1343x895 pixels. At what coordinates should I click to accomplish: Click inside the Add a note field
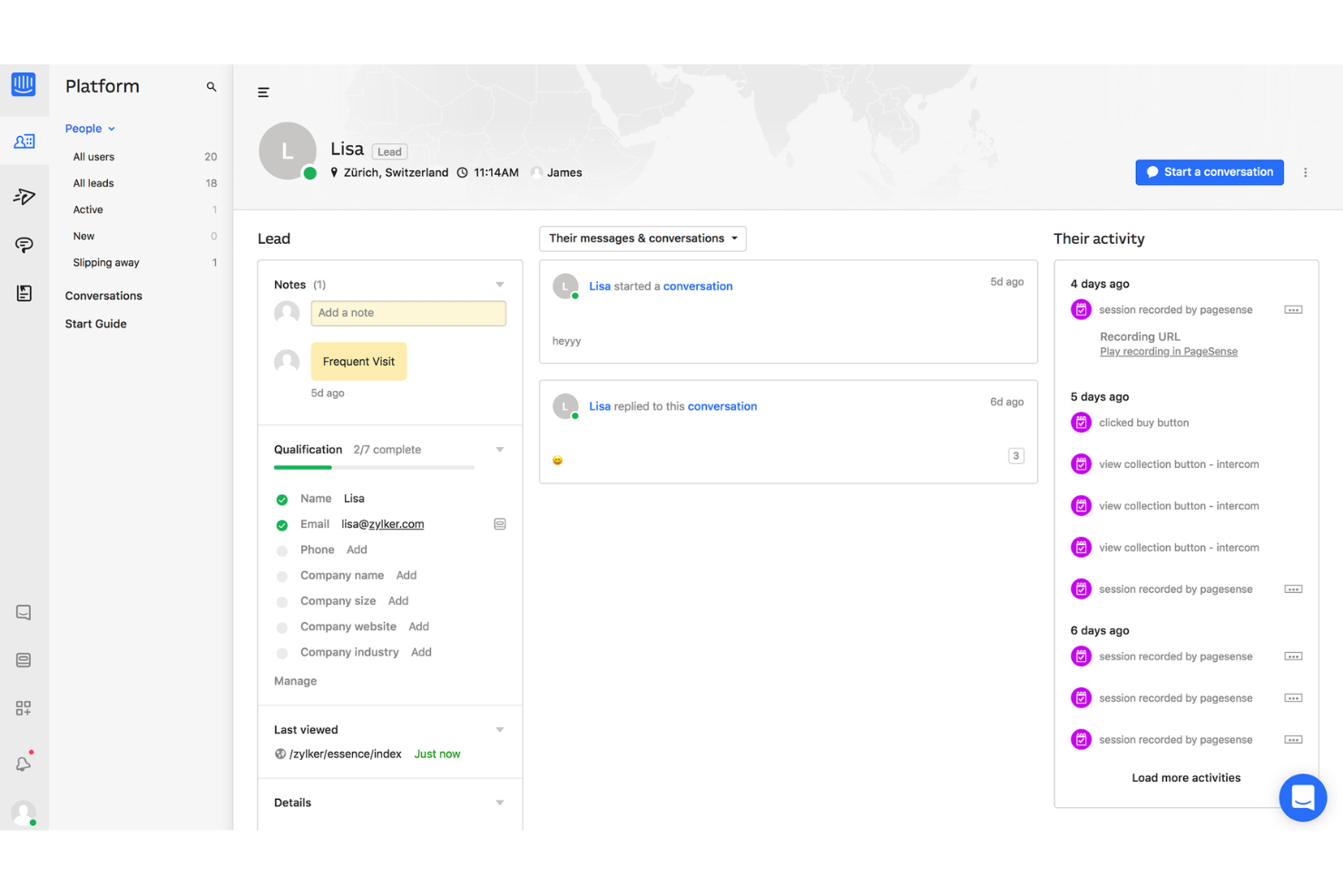(408, 313)
